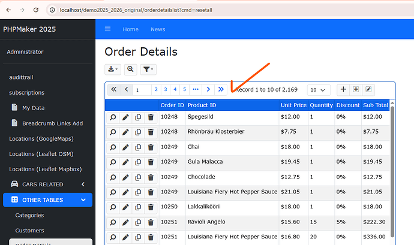Open the News nav item
The height and width of the screenshot is (245, 414).
[158, 29]
